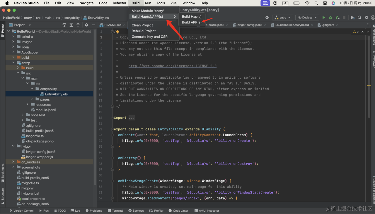Toggle the Notifications side panel
Viewport: 375px width, 214px height.
(374, 35)
